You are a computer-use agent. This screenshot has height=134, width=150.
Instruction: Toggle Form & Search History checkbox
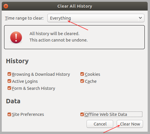click(x=9, y=88)
